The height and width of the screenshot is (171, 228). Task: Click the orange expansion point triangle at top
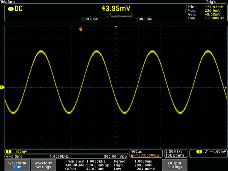(116, 26)
